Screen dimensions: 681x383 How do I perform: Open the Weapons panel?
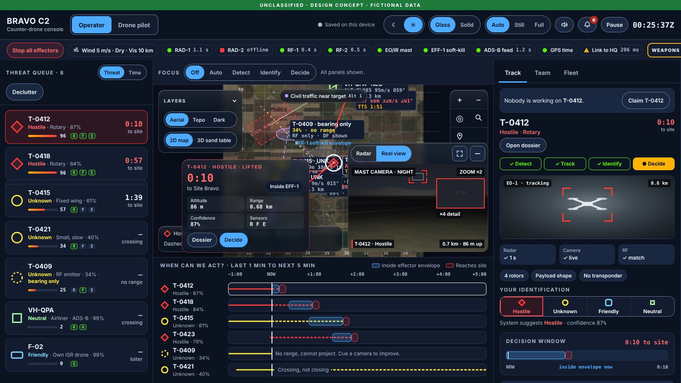tap(665, 50)
